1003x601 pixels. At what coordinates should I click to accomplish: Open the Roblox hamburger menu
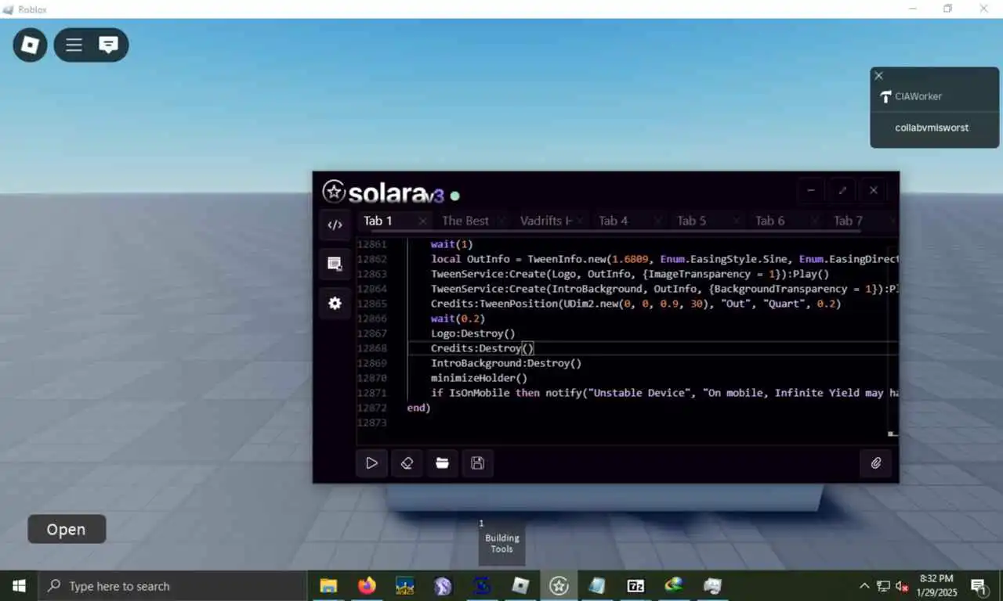74,45
